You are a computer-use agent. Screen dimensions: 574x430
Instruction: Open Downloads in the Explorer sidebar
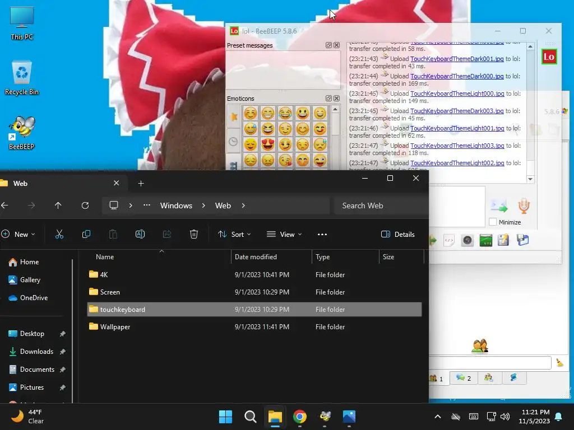tap(36, 352)
